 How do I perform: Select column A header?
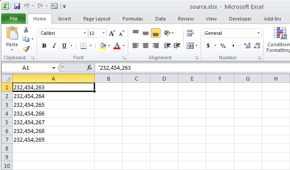(x=54, y=79)
